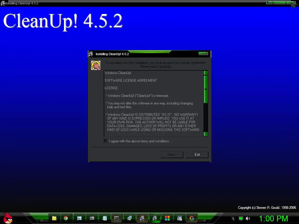Click the 'IS DISTRIBUTED "AS IS"' line

(152, 114)
